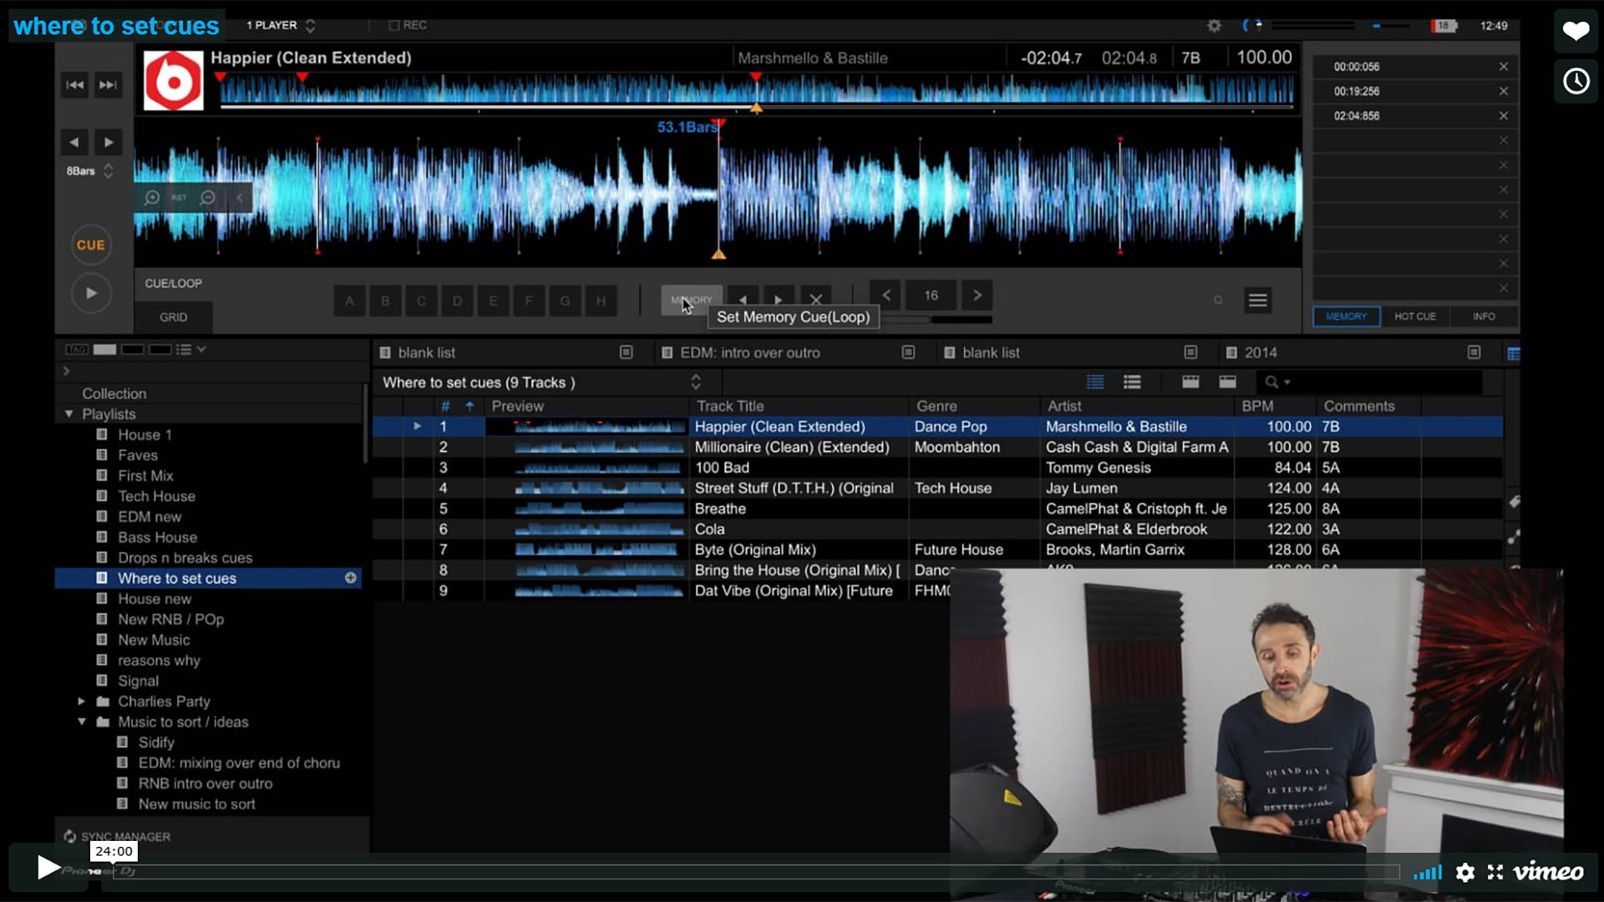Jump to the next memory cue arrow
1604x902 pixels.
click(x=779, y=299)
